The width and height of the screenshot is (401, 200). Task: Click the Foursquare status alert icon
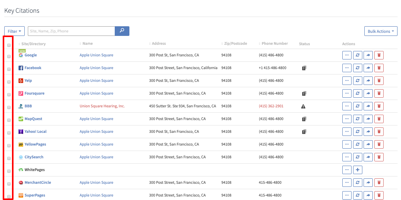pyautogui.click(x=304, y=93)
